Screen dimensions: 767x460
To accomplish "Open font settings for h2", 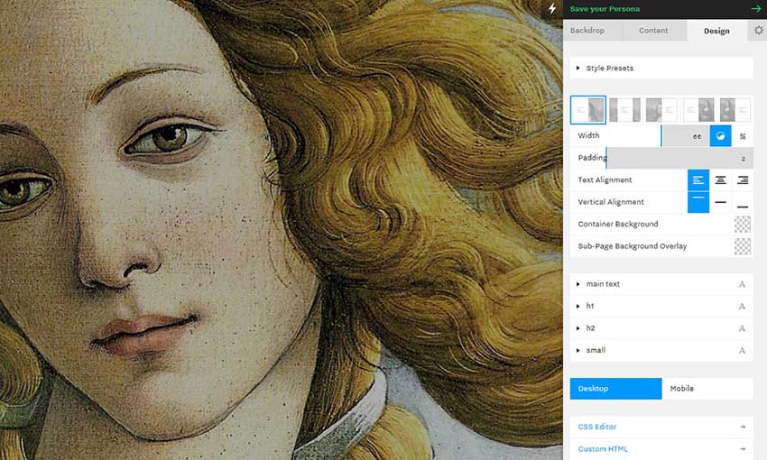I will [x=742, y=328].
